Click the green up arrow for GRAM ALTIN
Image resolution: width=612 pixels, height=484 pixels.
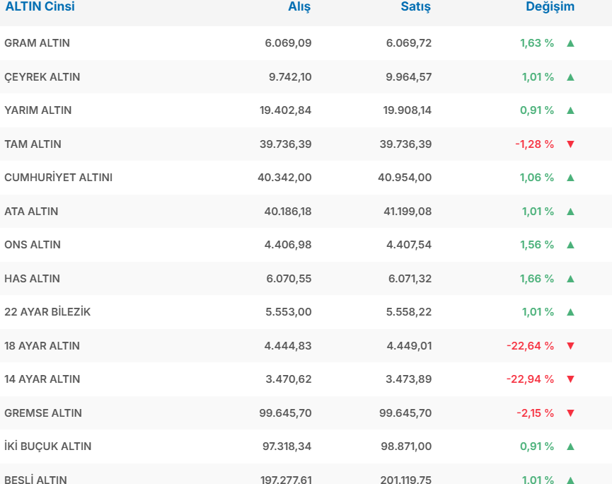tap(570, 43)
